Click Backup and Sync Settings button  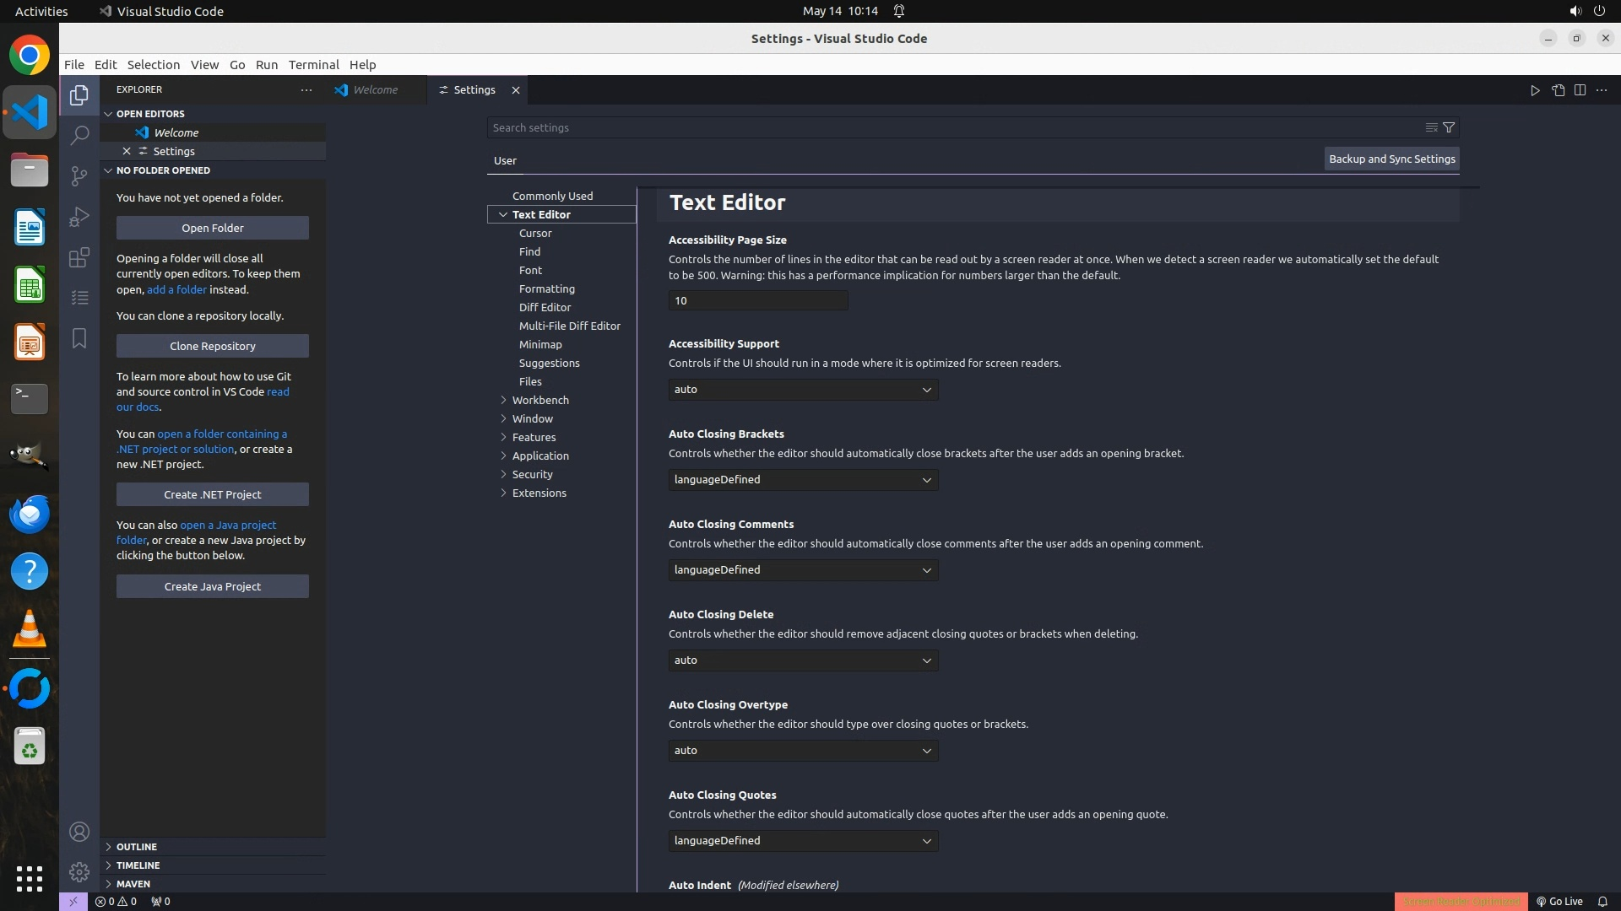pyautogui.click(x=1391, y=159)
